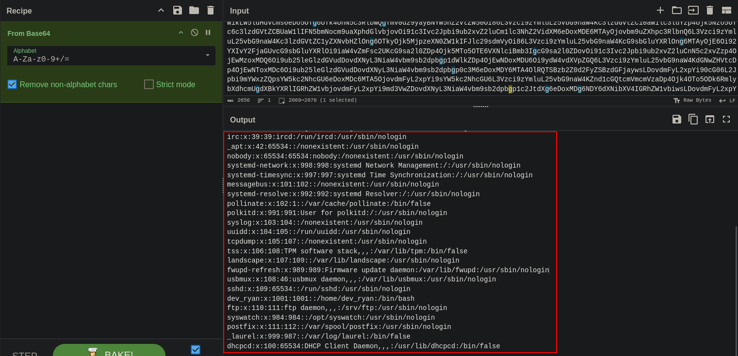Image resolution: width=738 pixels, height=356 pixels.
Task: Clear the recipe with the trash icon
Action: coord(211,11)
